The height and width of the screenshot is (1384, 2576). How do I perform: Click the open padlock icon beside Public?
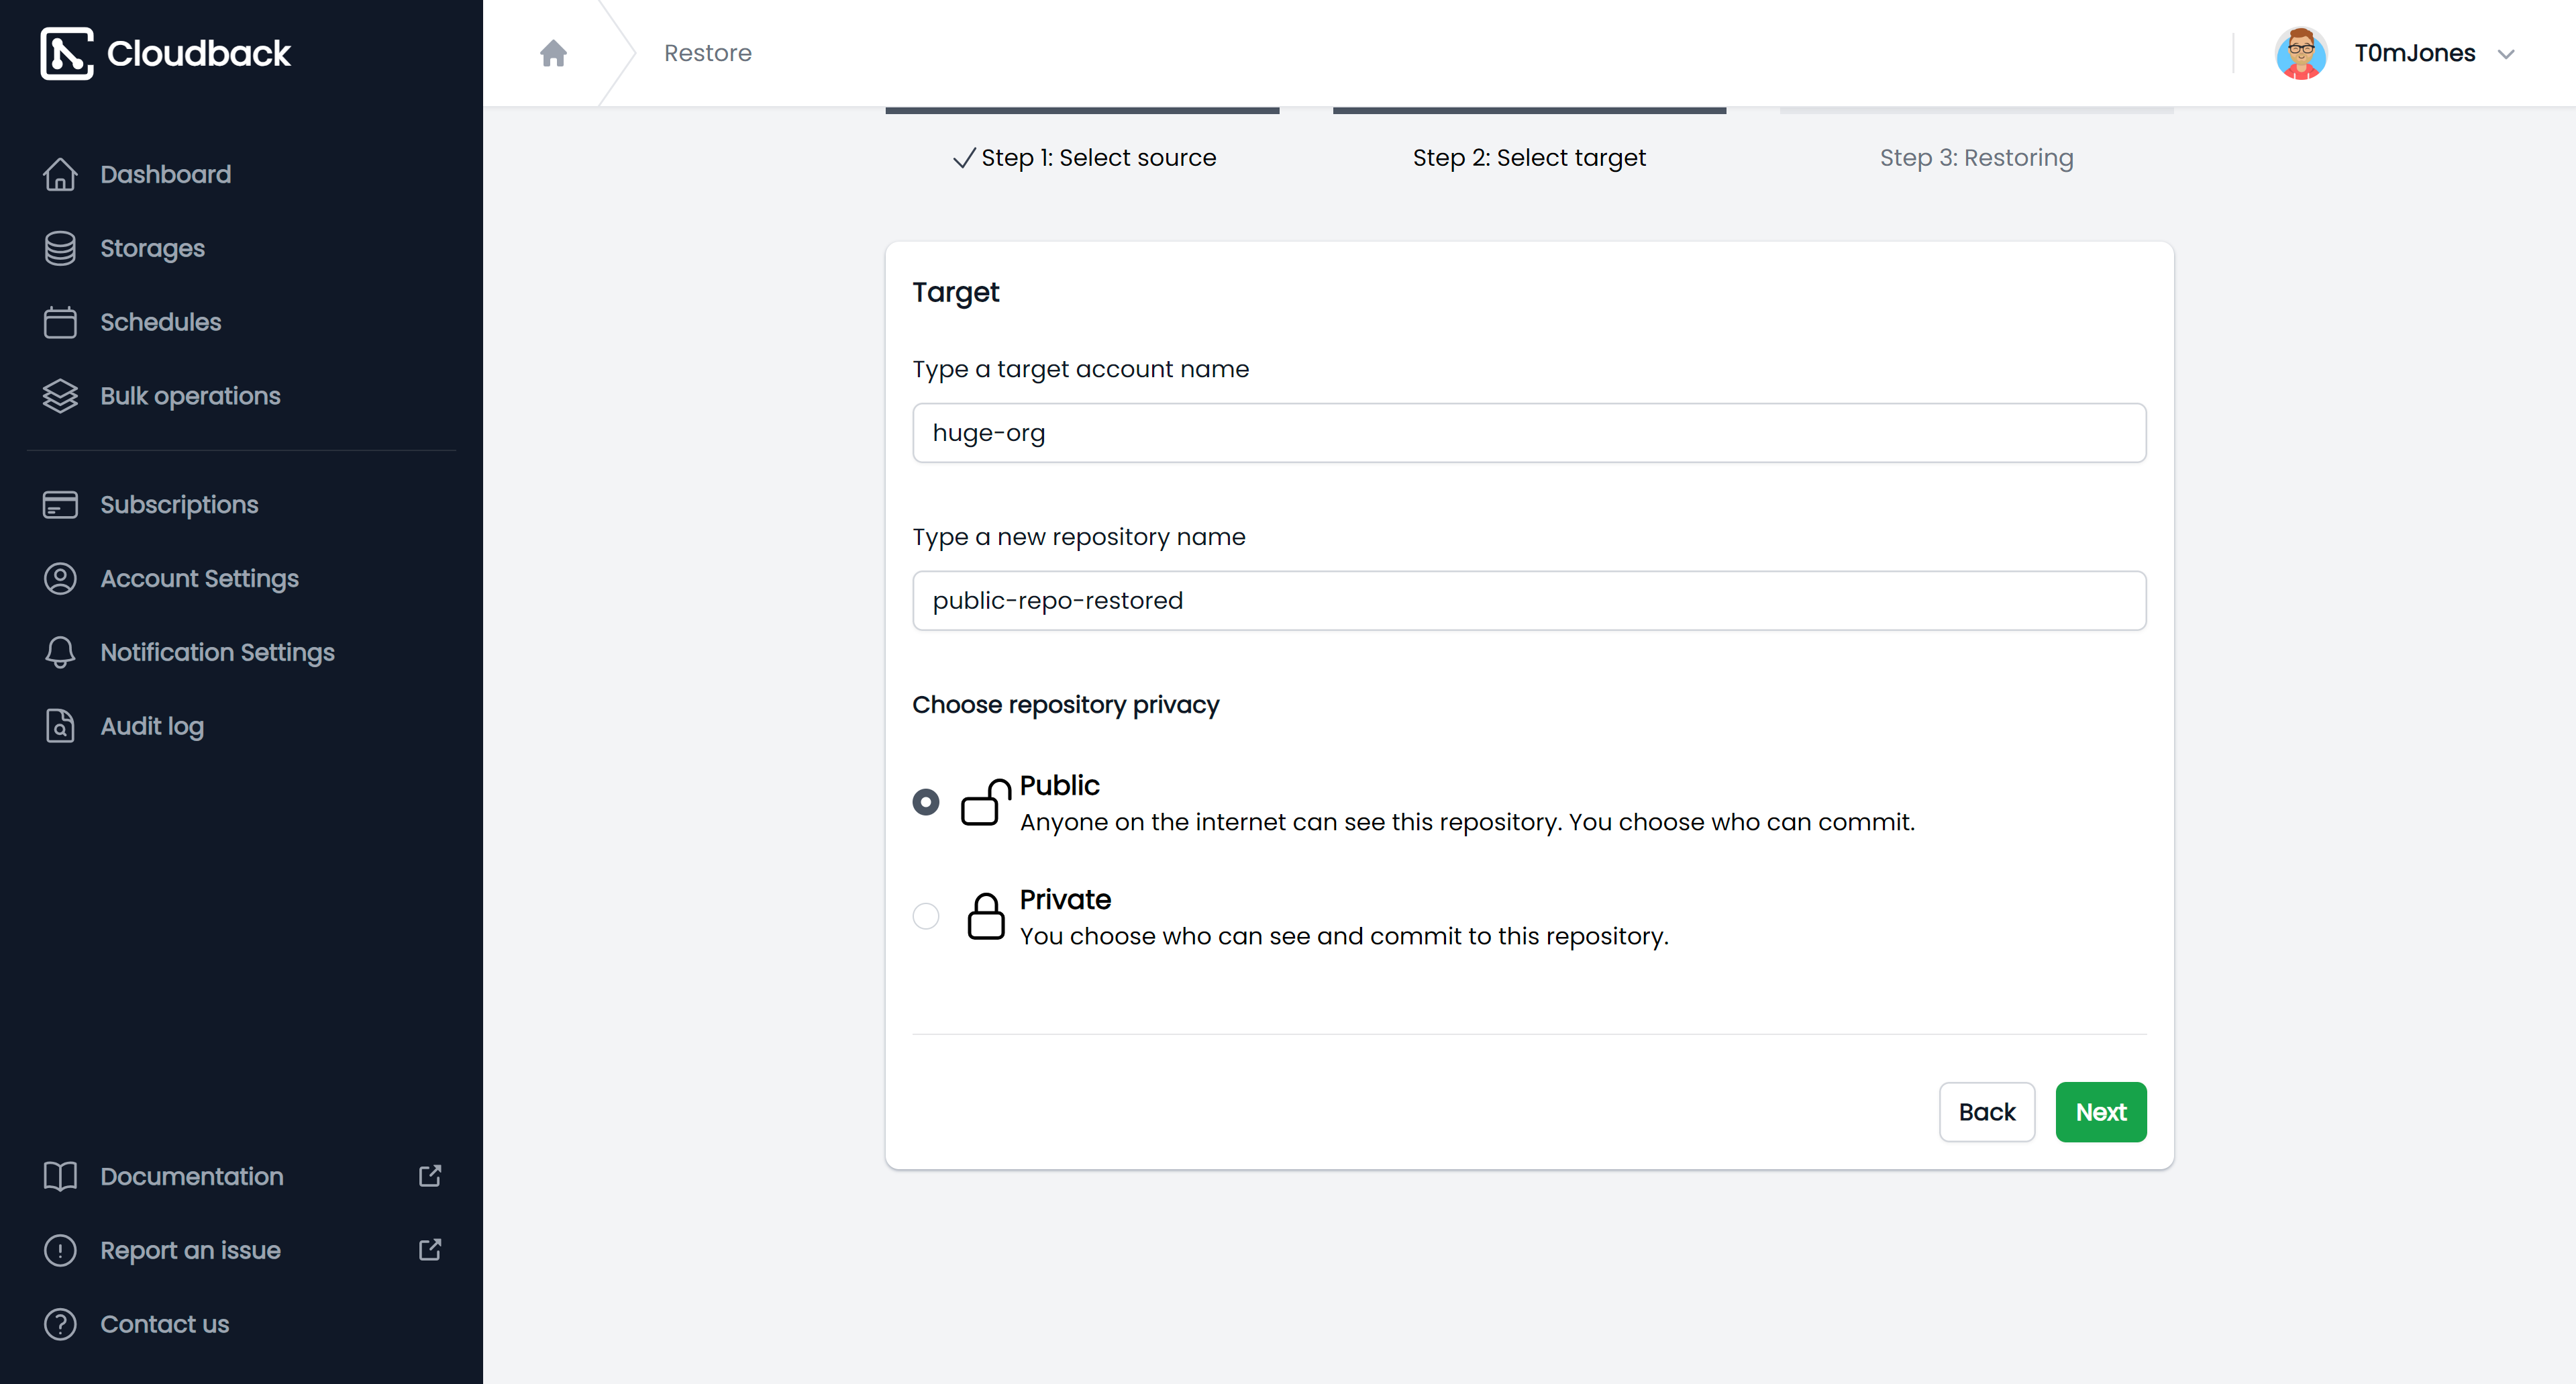tap(986, 802)
